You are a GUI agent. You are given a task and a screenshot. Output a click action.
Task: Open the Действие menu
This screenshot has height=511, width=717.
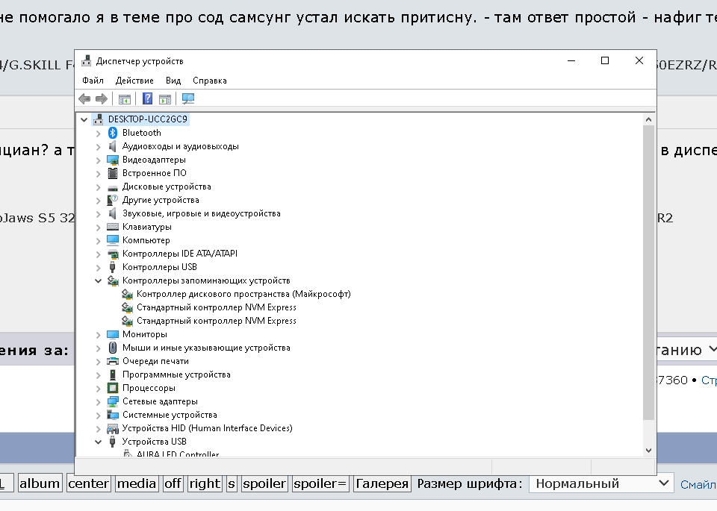(x=134, y=81)
